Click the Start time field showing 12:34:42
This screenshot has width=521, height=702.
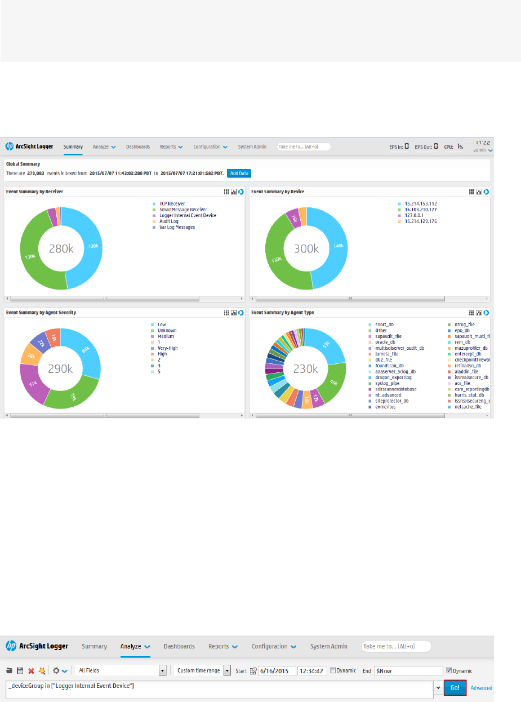pyautogui.click(x=313, y=671)
